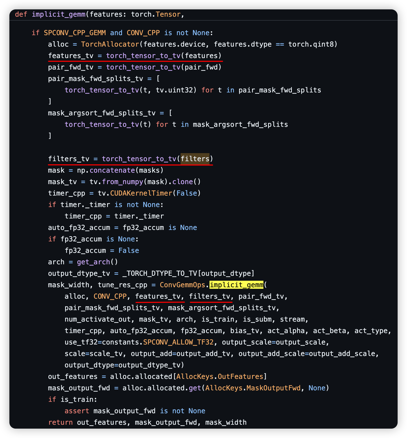Image resolution: width=407 pixels, height=438 pixels.
Task: Click 'mask_width' in the return statement
Action: point(226,422)
